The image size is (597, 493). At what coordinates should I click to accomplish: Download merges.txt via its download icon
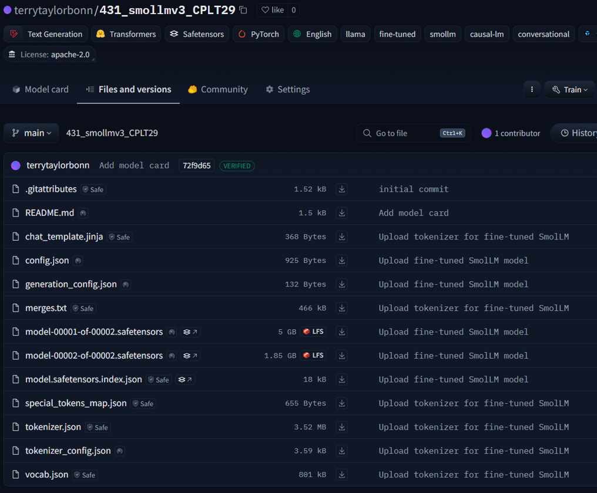pos(342,308)
